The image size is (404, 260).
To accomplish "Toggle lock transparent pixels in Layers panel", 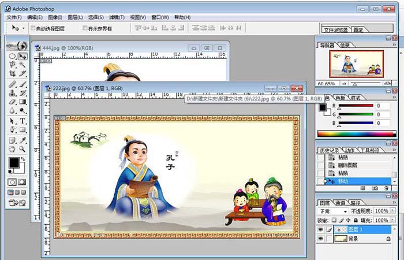I will [334, 220].
